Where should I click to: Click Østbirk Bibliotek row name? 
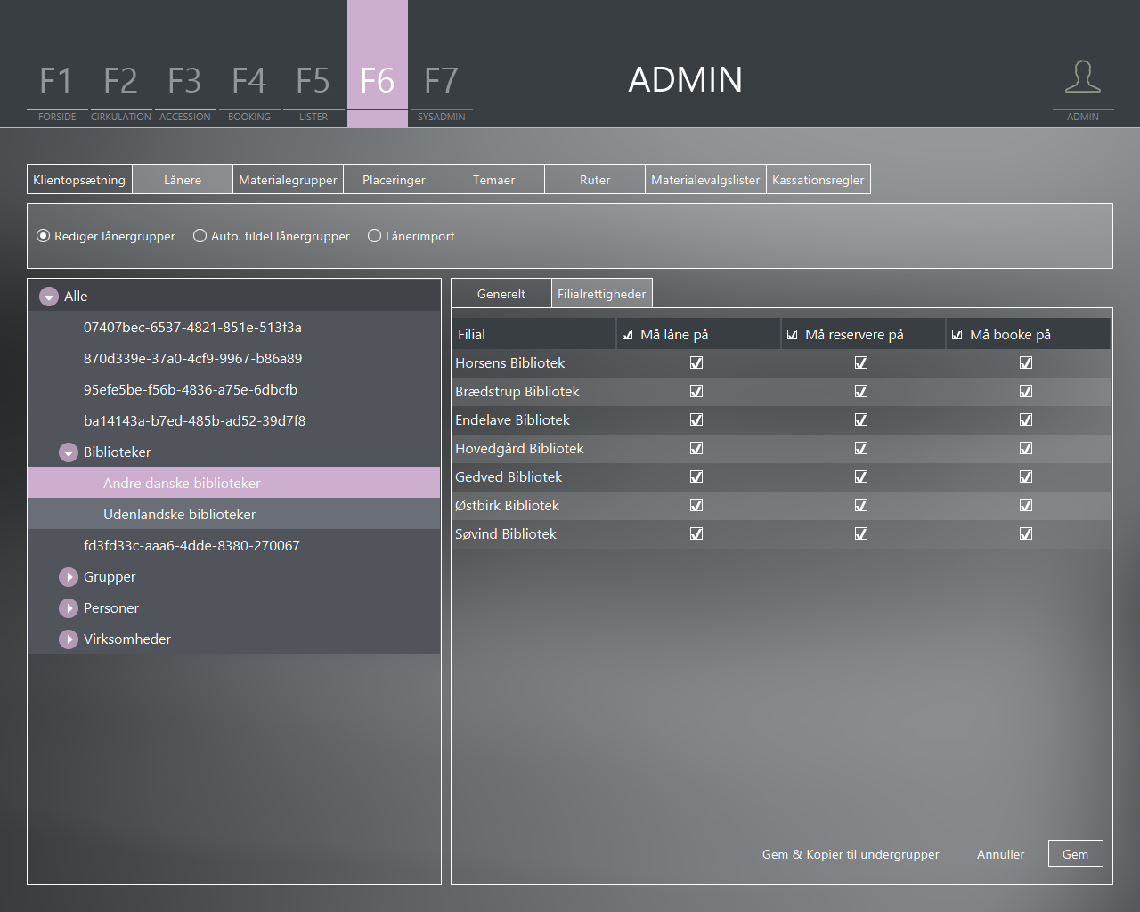(x=507, y=506)
